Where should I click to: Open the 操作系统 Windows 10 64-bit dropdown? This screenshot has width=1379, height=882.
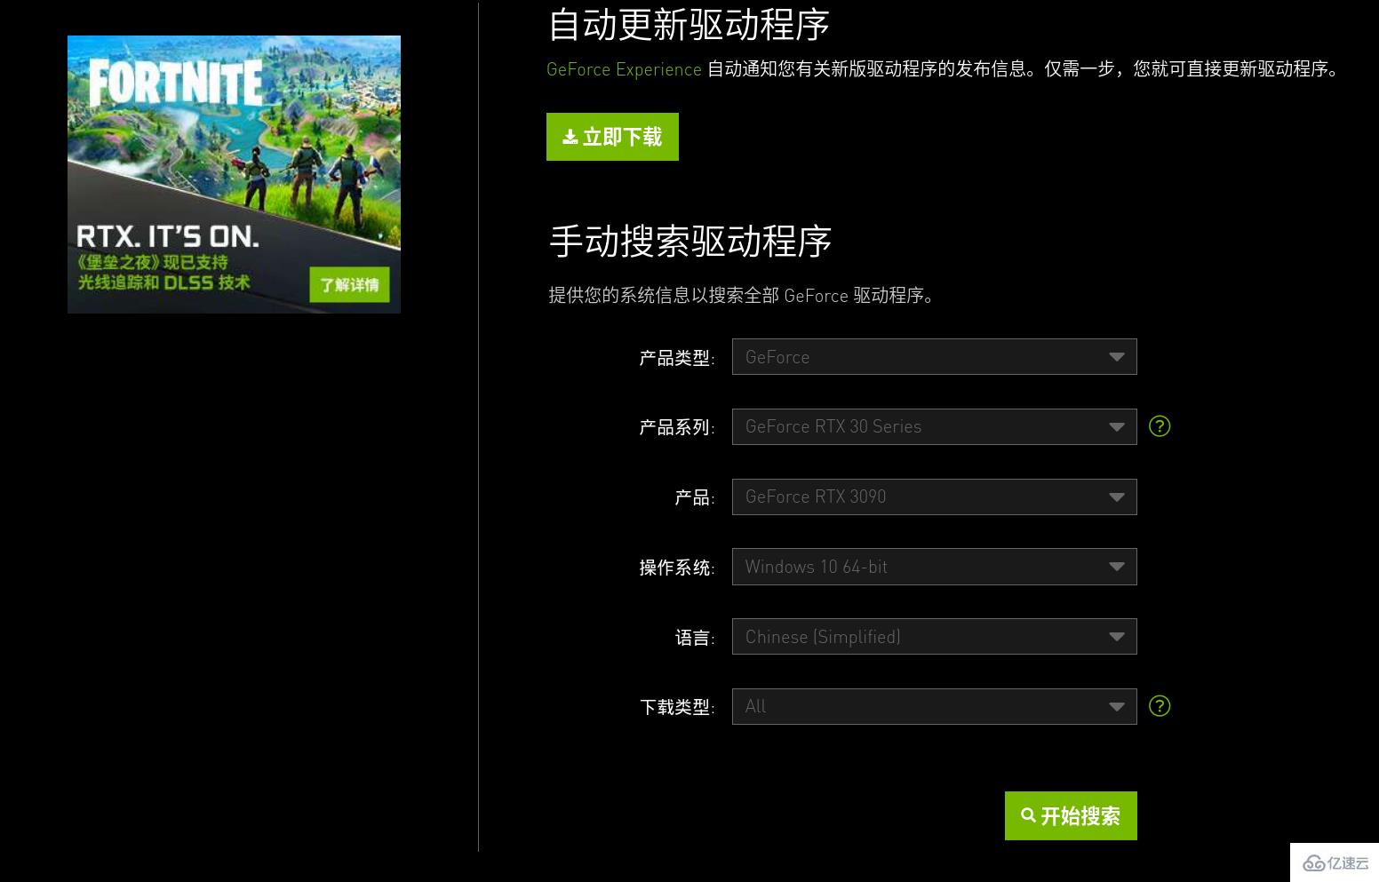[x=935, y=567]
